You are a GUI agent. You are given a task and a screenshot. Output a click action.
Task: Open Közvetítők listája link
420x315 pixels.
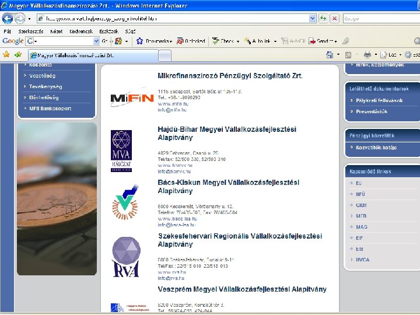pyautogui.click(x=376, y=148)
